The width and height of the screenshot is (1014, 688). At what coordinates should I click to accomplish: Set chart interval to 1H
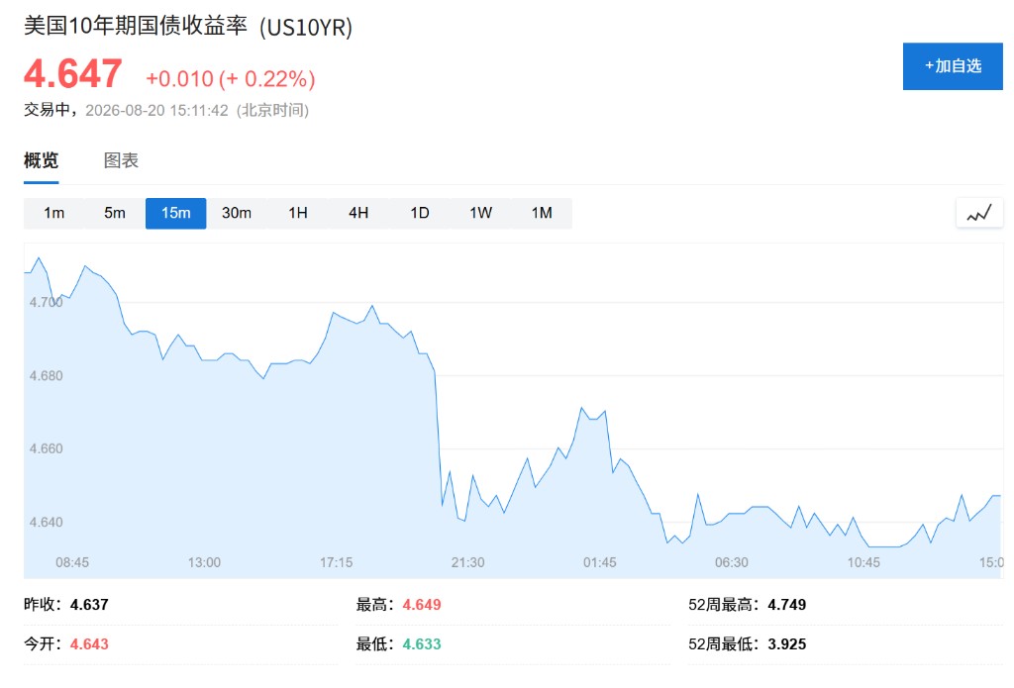297,214
